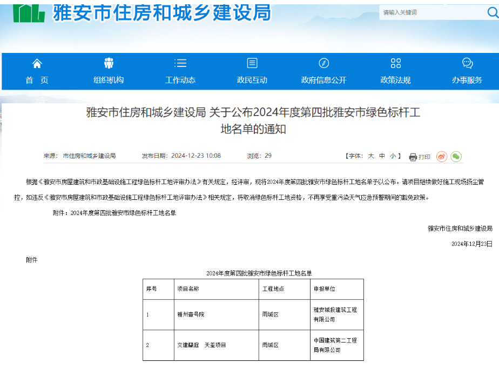499x369 pixels.
Task: Click the 组织机构 people icon
Action: tap(109, 63)
